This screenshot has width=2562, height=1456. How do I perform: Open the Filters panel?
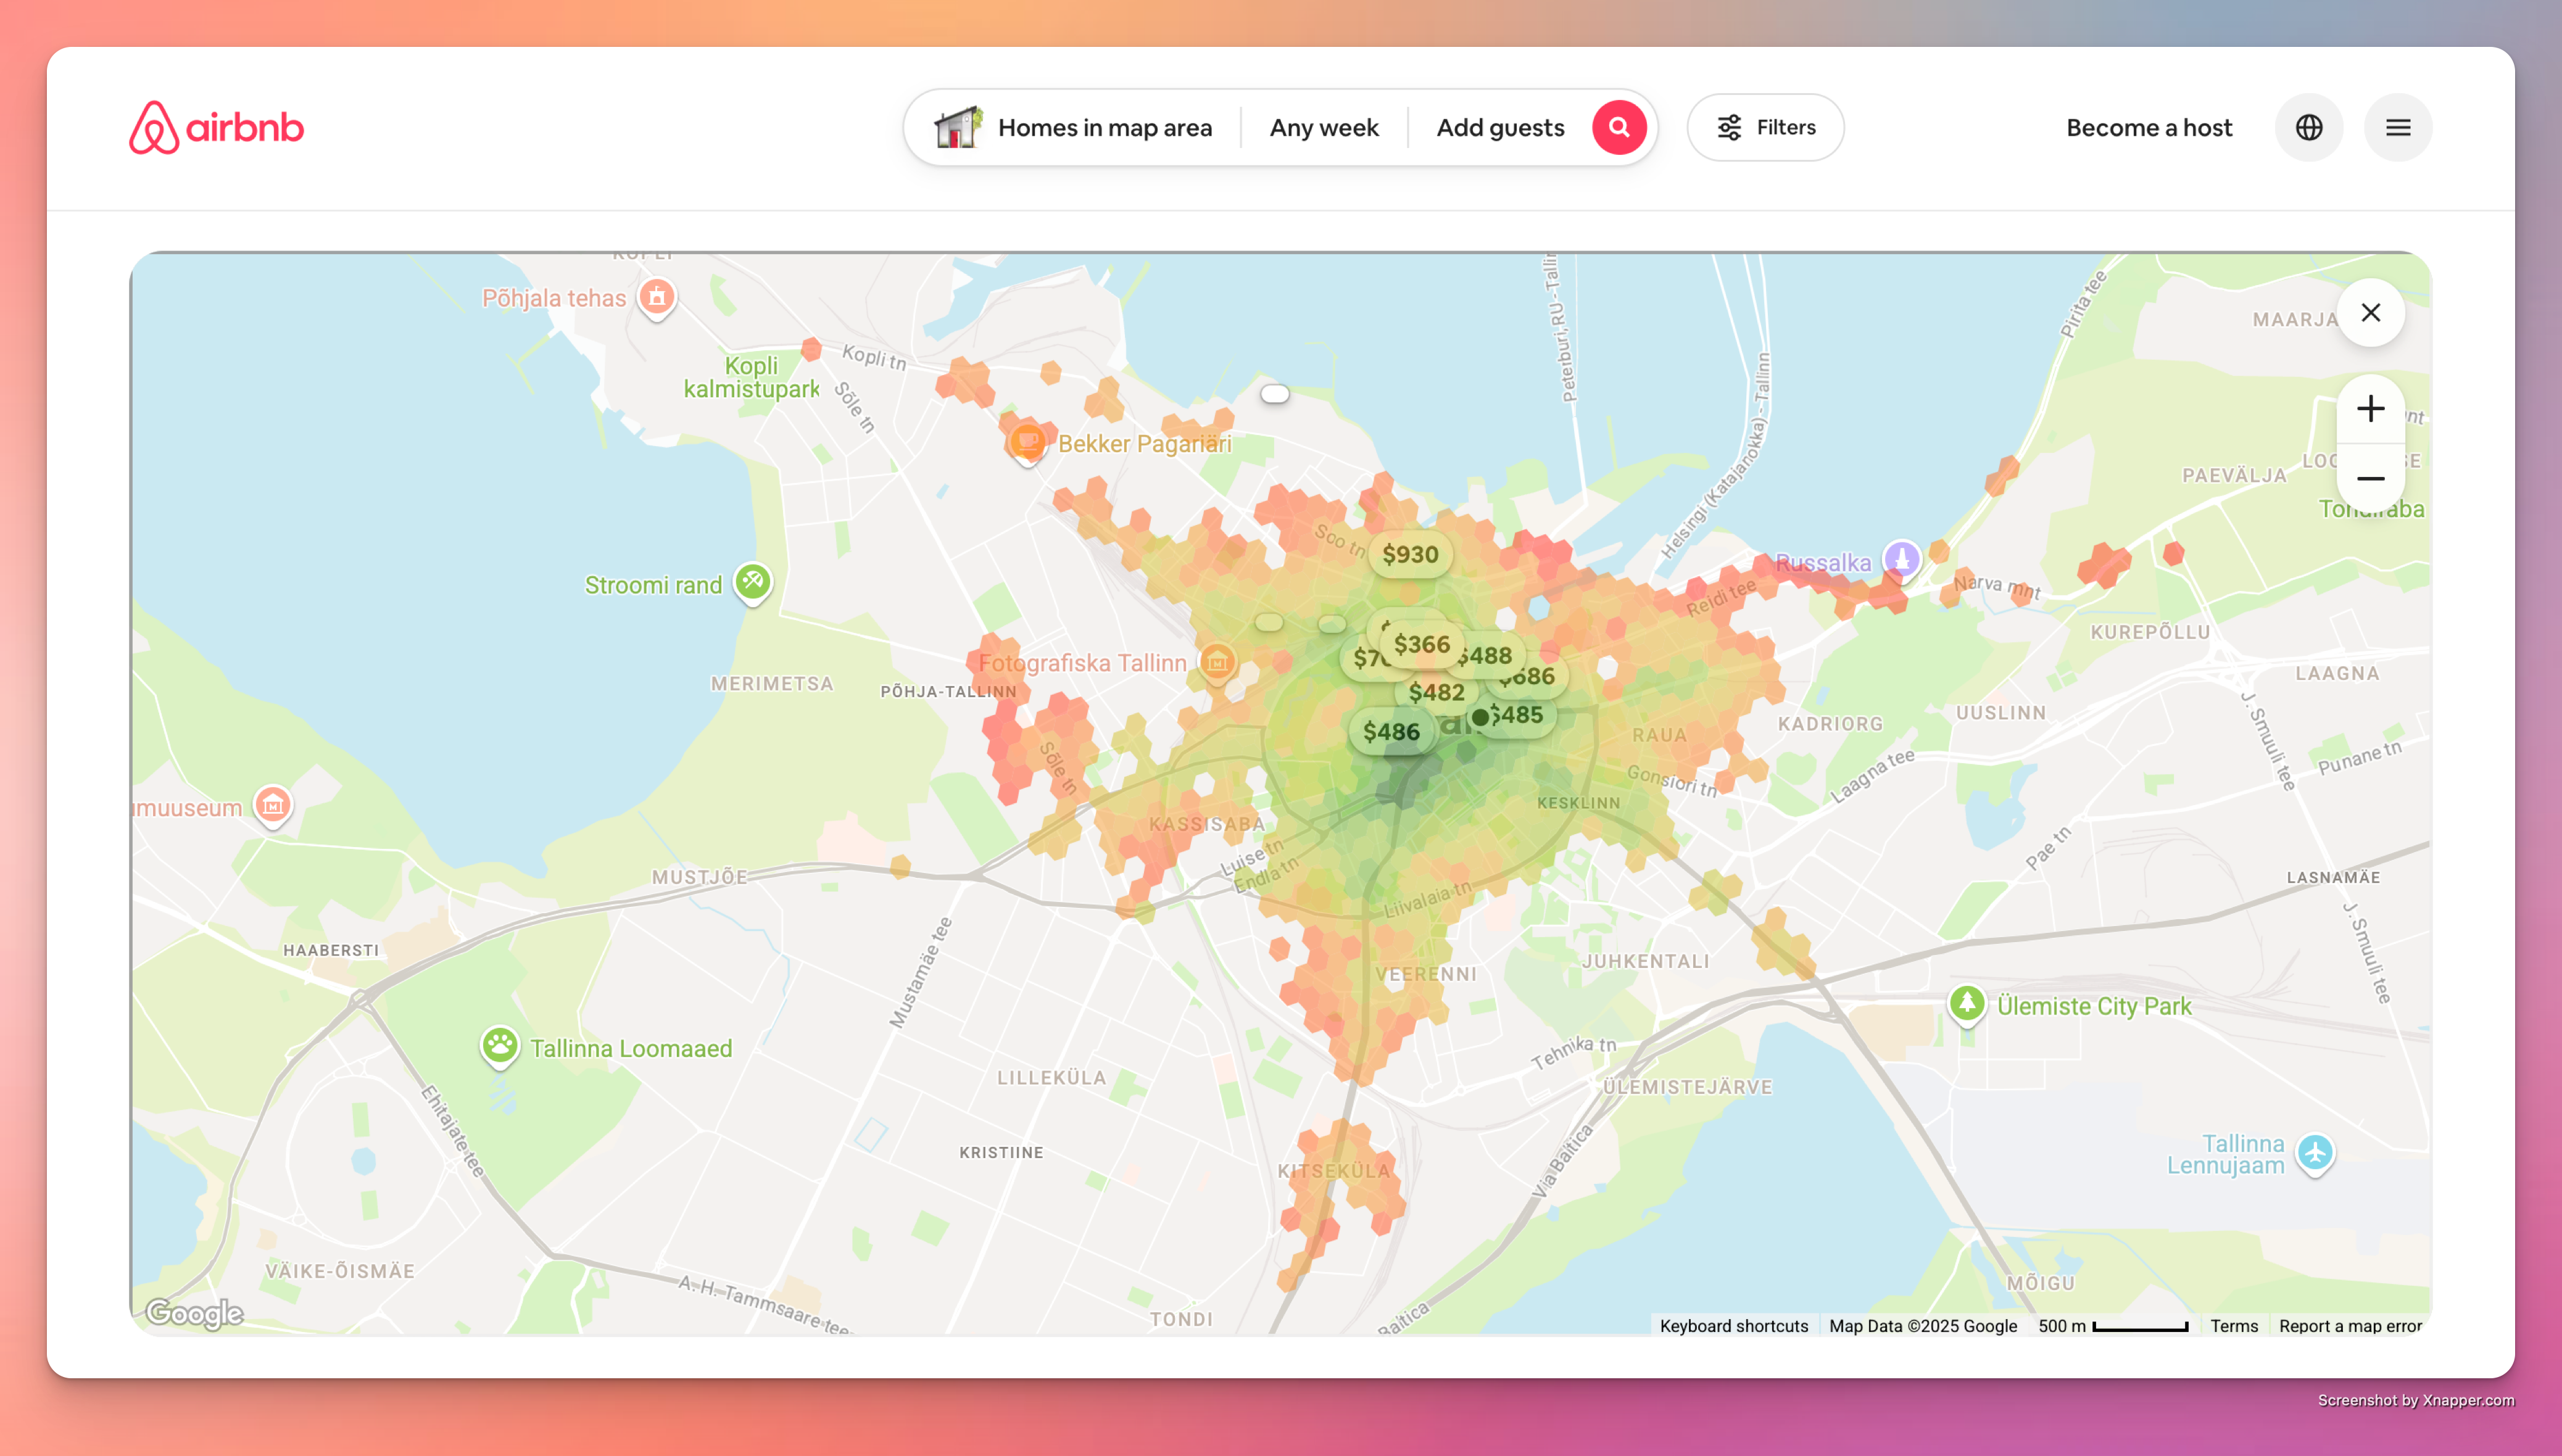[1765, 128]
